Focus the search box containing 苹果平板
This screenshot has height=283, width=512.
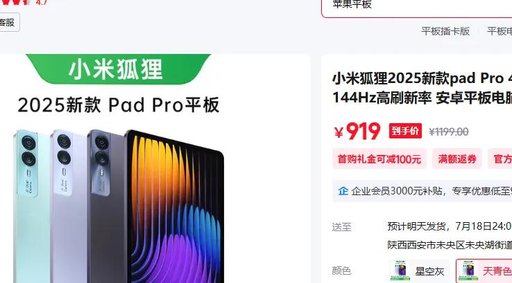click(x=417, y=6)
